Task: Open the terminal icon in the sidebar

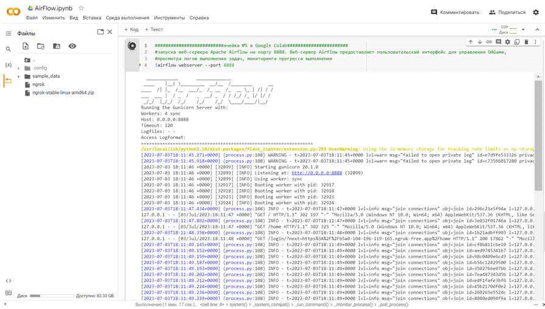Action: click(9, 293)
